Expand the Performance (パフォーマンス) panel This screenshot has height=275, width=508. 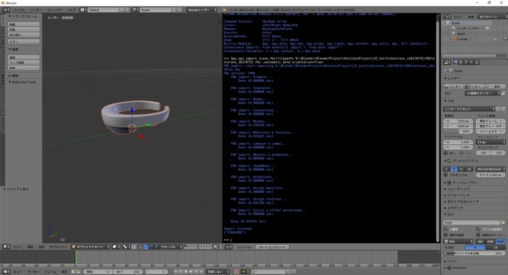coord(458,195)
